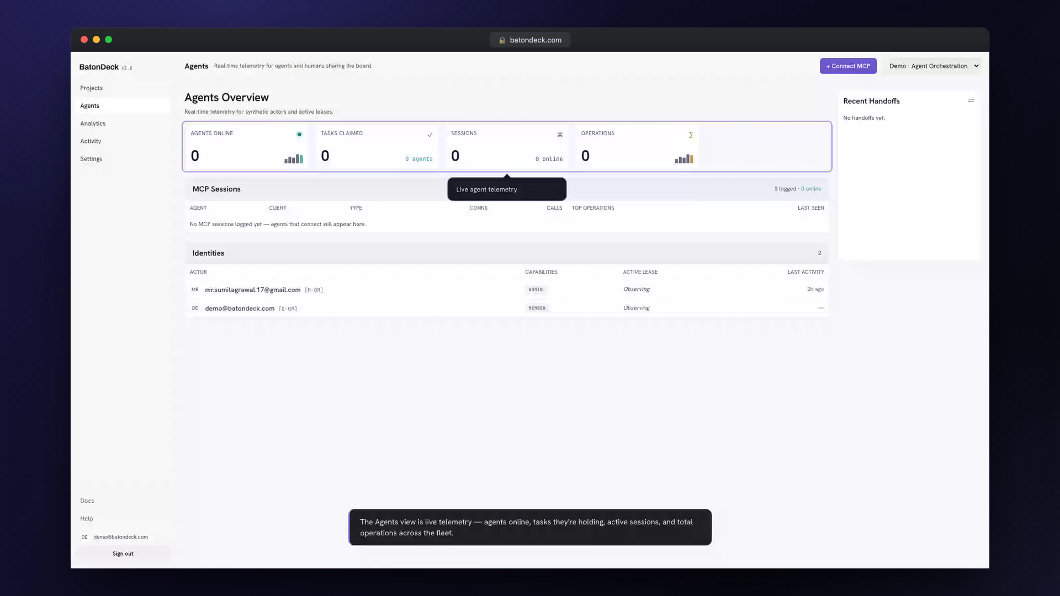
Task: Click the Sessions command-key icon
Action: [x=560, y=135]
